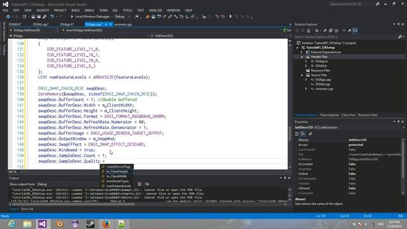Click the Undo toolbar icon

click(52, 17)
